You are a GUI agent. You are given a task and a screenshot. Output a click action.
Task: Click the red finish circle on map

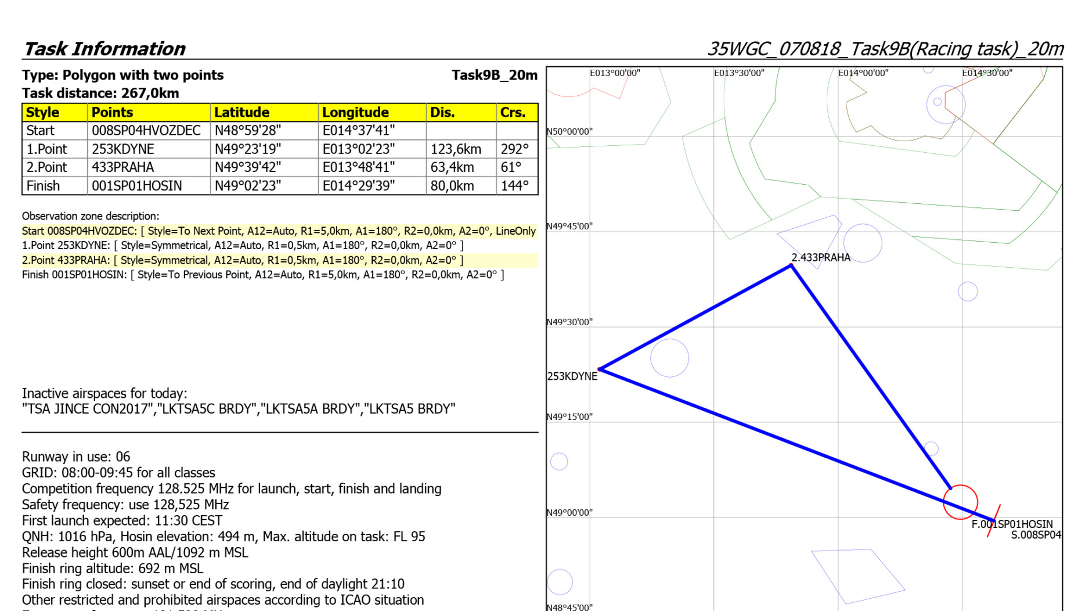tap(960, 501)
